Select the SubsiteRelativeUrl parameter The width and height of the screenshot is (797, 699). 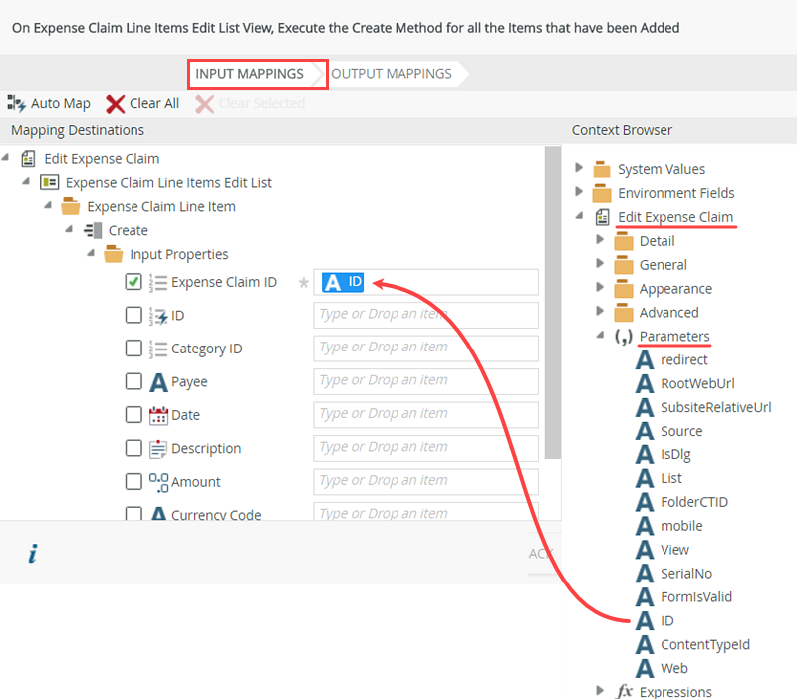pyautogui.click(x=715, y=407)
